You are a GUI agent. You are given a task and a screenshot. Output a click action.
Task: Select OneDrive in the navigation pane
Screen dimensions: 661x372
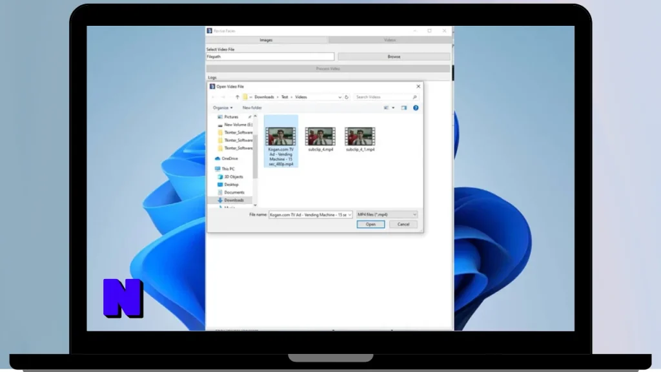coord(227,159)
